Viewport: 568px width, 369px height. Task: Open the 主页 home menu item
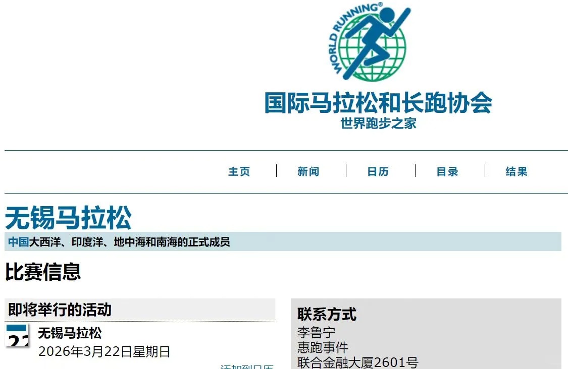click(x=239, y=171)
